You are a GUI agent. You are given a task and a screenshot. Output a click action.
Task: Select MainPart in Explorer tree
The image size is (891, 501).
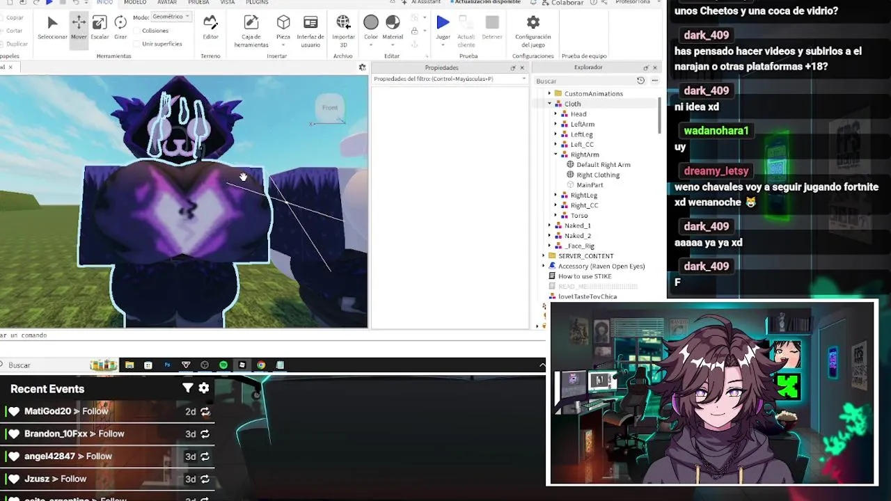589,185
